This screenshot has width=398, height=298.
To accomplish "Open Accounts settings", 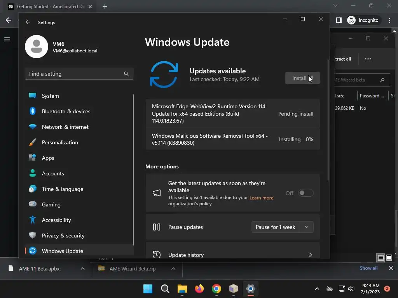I will point(79,173).
